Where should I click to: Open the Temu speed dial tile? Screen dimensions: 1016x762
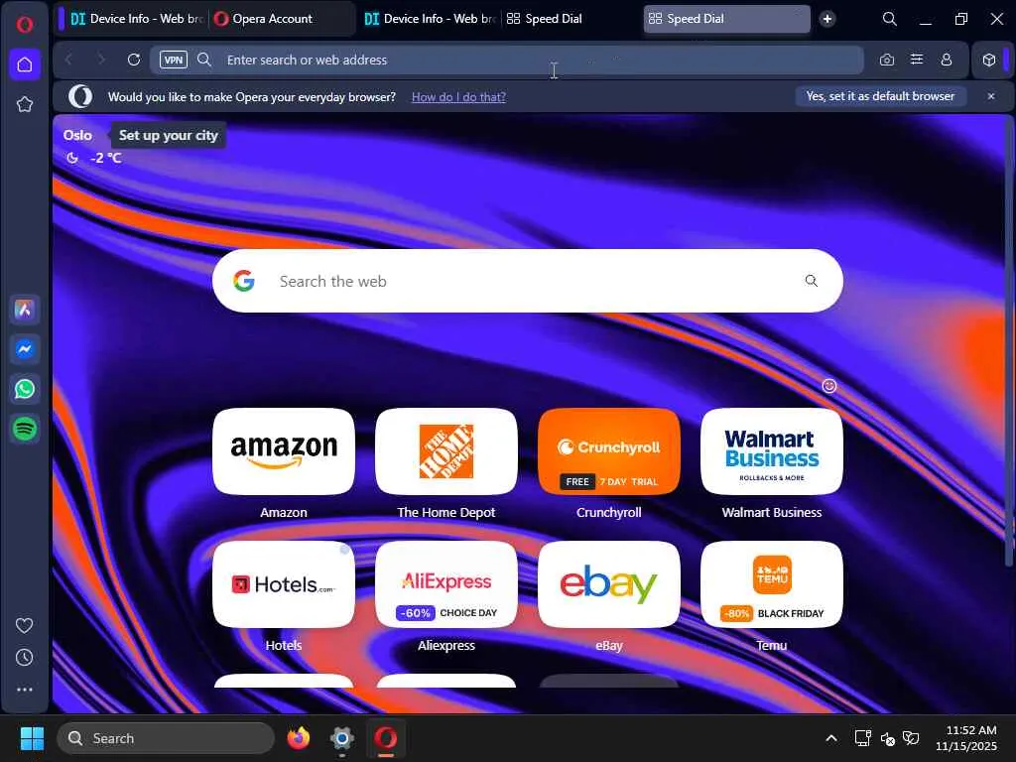772,584
